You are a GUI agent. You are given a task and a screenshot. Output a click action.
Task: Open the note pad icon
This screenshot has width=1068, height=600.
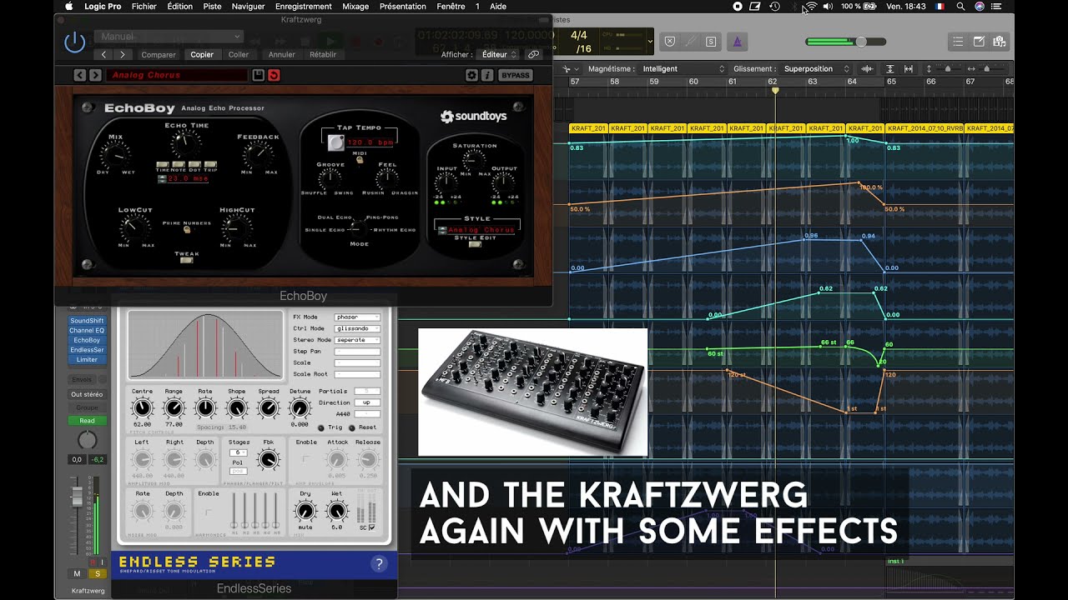979,41
